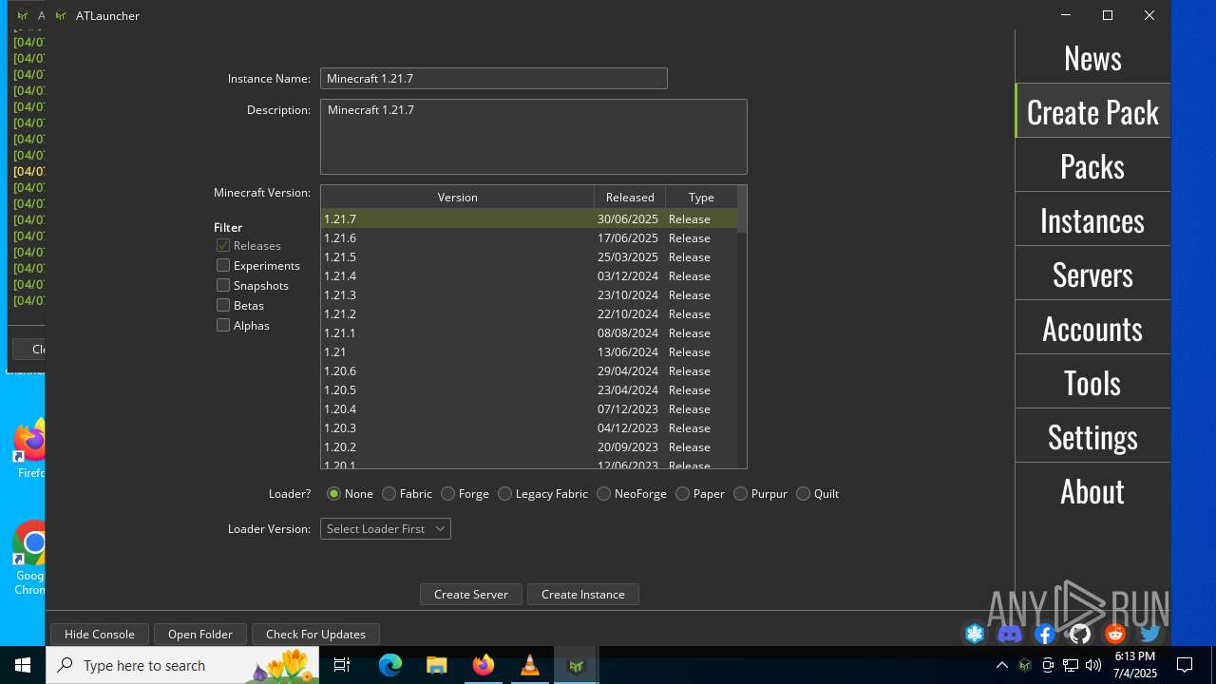The width and height of the screenshot is (1216, 684).
Task: Click the Create Instance button
Action: (583, 594)
